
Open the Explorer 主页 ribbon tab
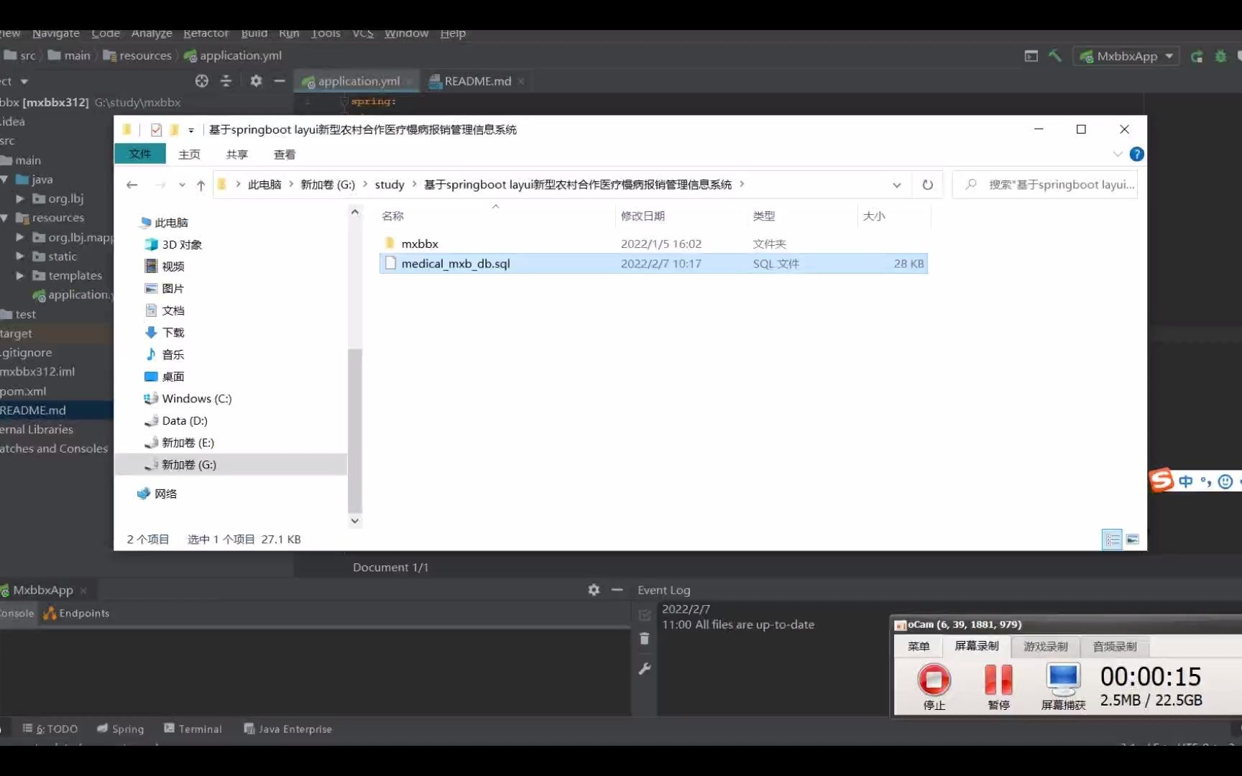pos(189,154)
